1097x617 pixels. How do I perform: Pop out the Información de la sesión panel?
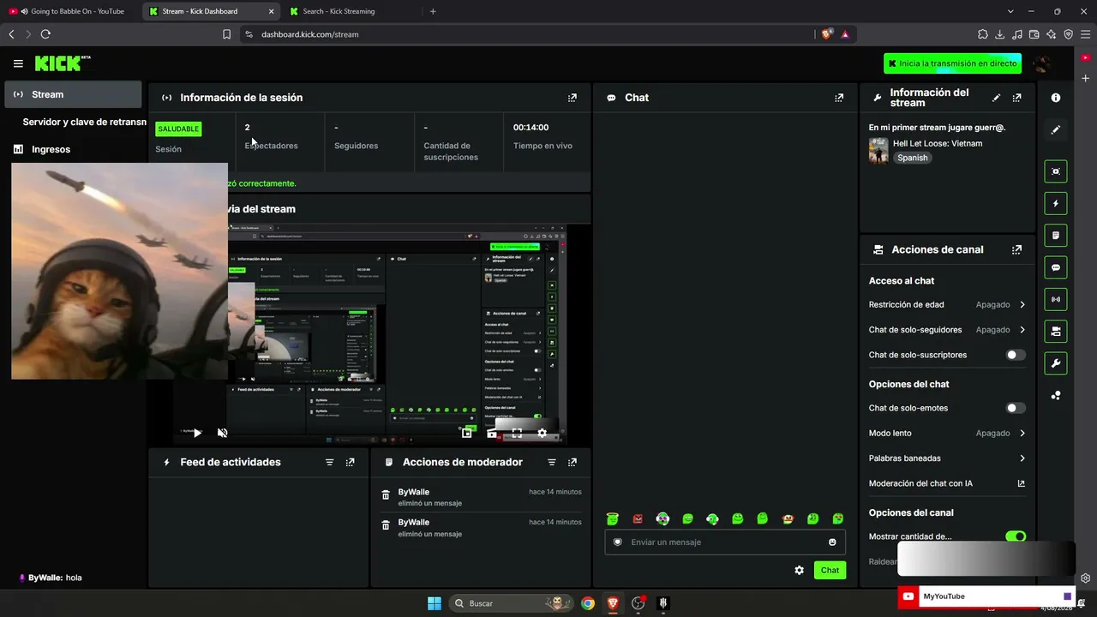click(x=572, y=98)
